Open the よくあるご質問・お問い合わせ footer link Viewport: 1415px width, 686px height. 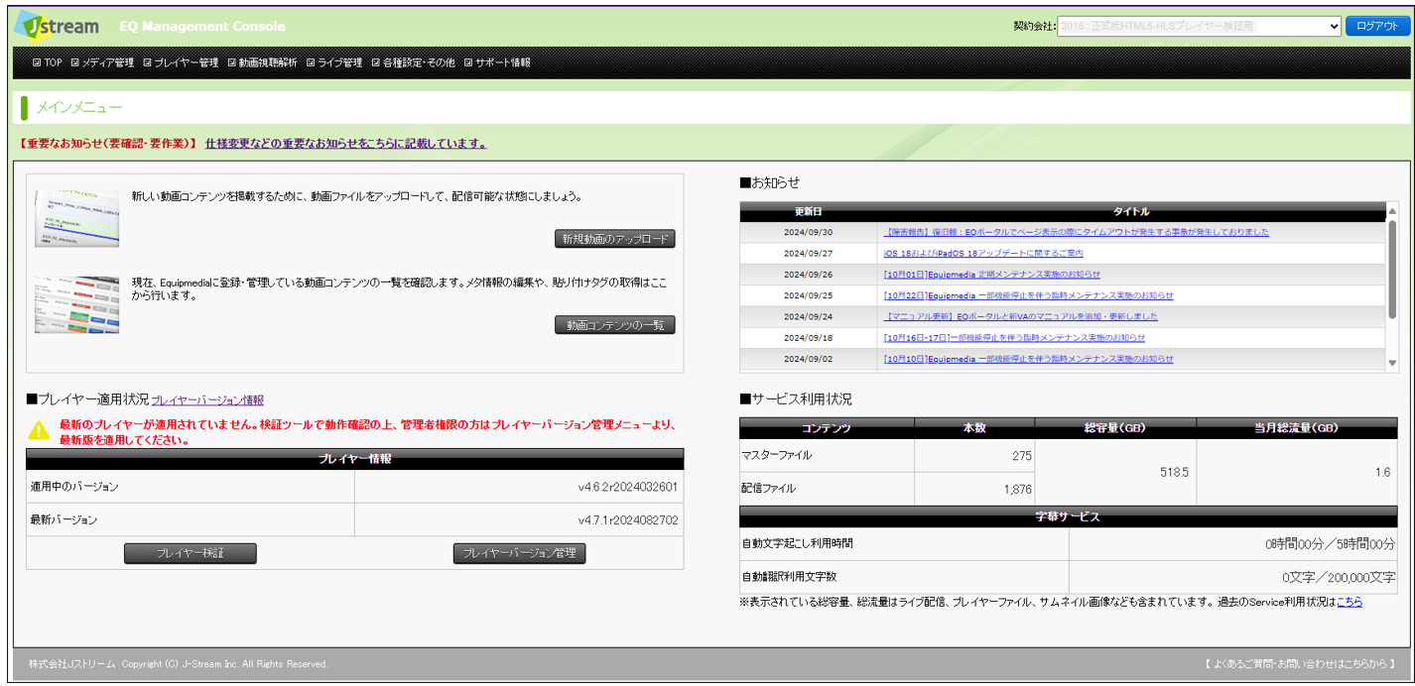click(x=1300, y=664)
